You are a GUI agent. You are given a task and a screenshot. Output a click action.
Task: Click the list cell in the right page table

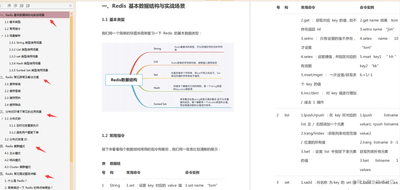pyautogui.click(x=287, y=115)
